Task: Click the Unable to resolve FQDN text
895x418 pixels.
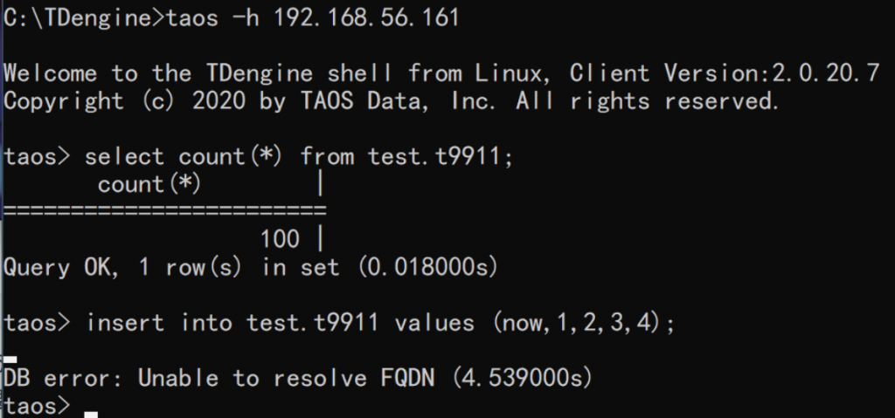Action: pos(287,379)
